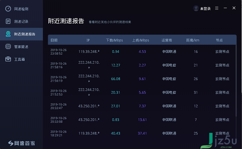Click the 上传/Mbps column header
The height and width of the screenshot is (149, 242).
click(x=141, y=40)
